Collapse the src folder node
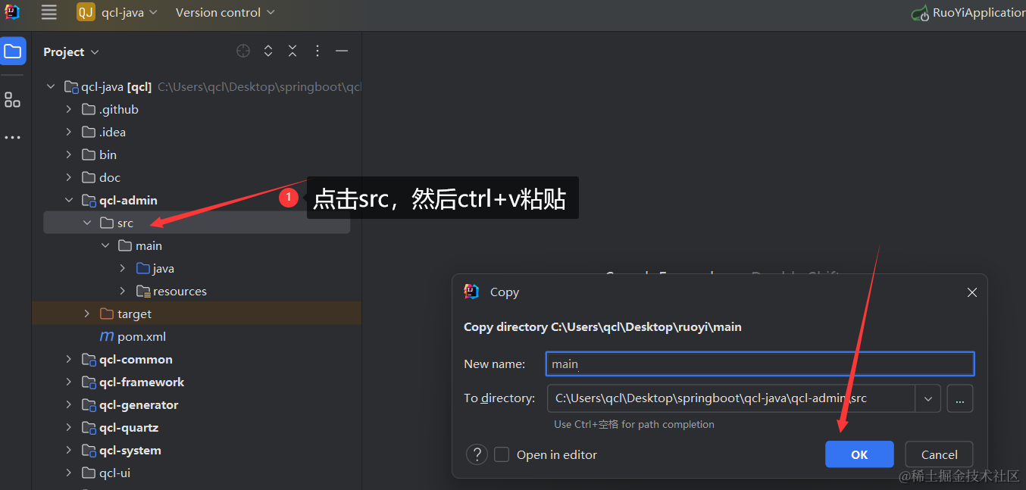Viewport: 1026px width, 490px height. coord(87,223)
